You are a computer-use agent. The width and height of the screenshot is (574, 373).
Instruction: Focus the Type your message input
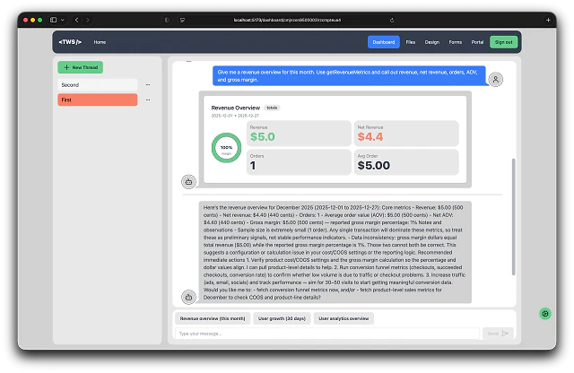tap(327, 334)
